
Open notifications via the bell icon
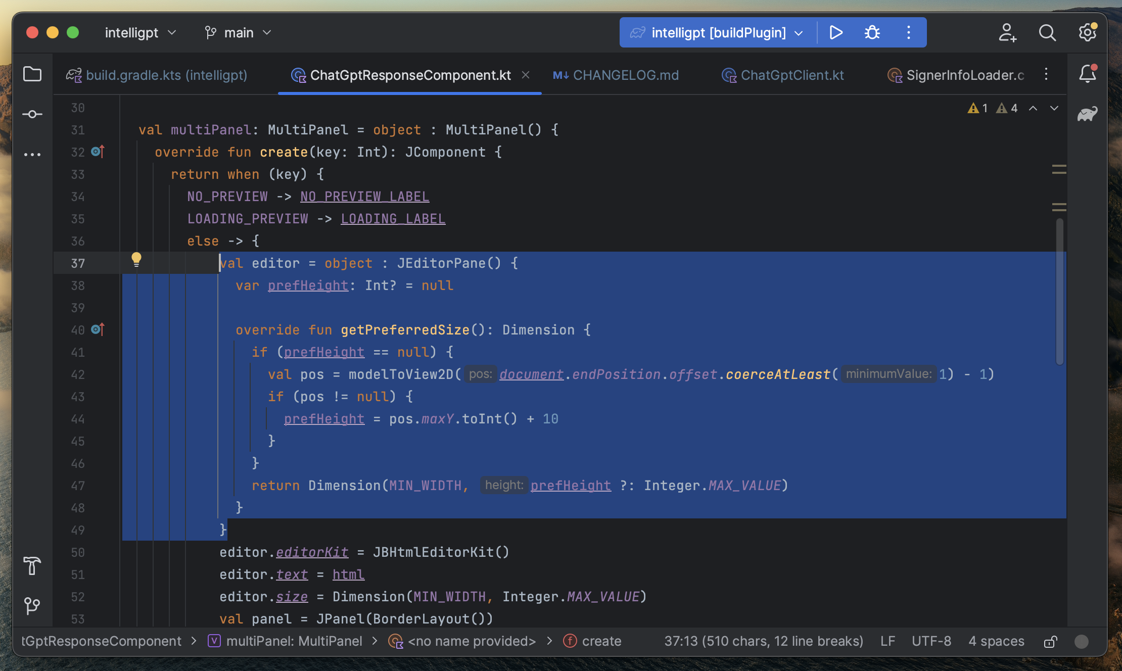(x=1086, y=74)
